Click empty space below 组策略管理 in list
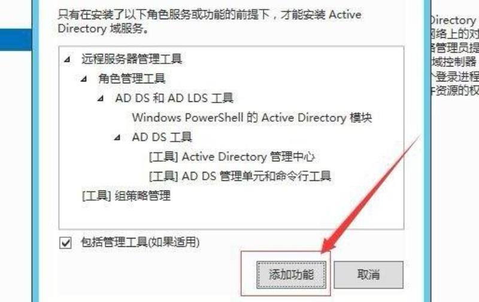Image resolution: width=479 pixels, height=302 pixels. (x=231, y=216)
